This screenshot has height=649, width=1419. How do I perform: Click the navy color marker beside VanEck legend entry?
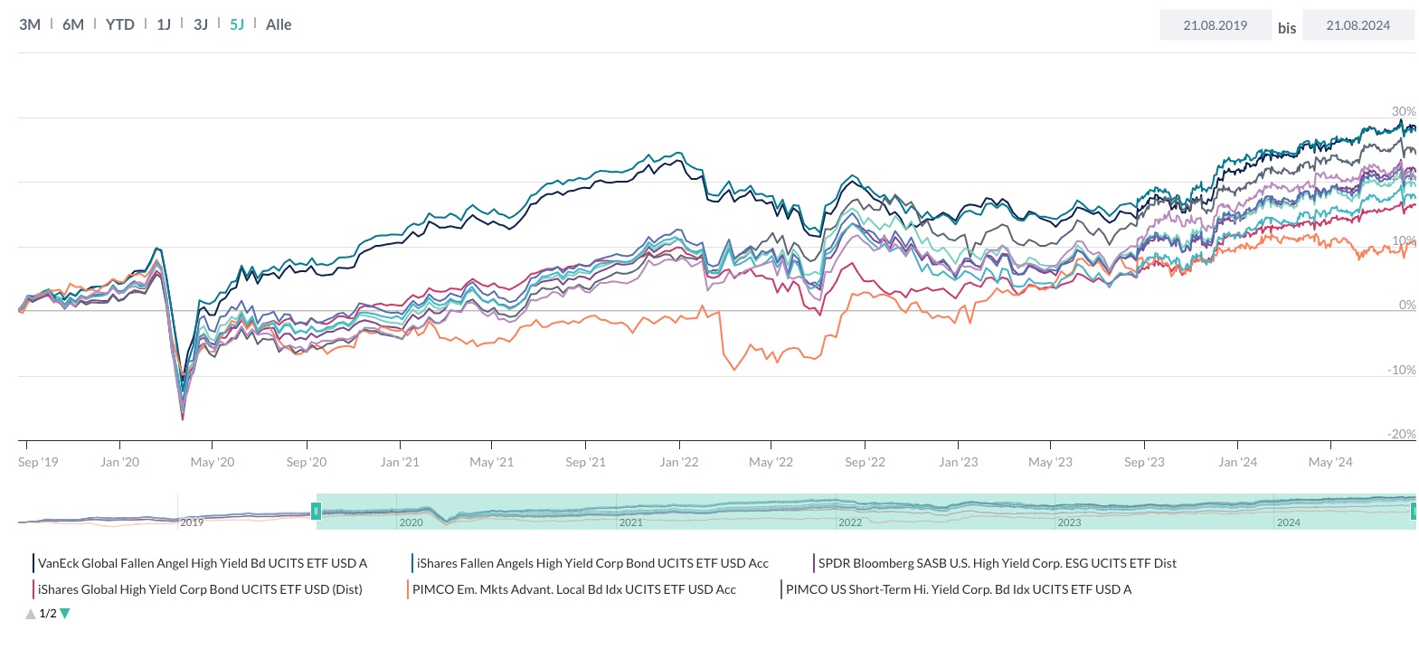[33, 562]
